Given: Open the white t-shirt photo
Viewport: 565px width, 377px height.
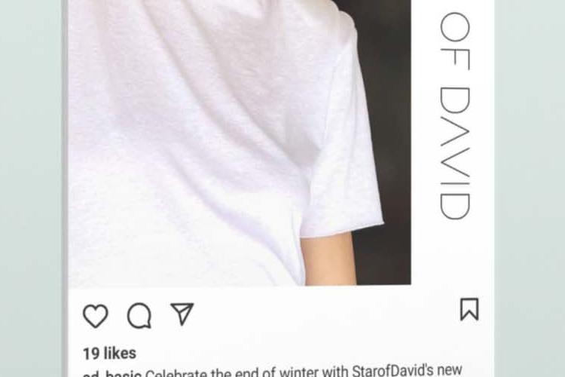Looking at the screenshot, I should tap(240, 143).
